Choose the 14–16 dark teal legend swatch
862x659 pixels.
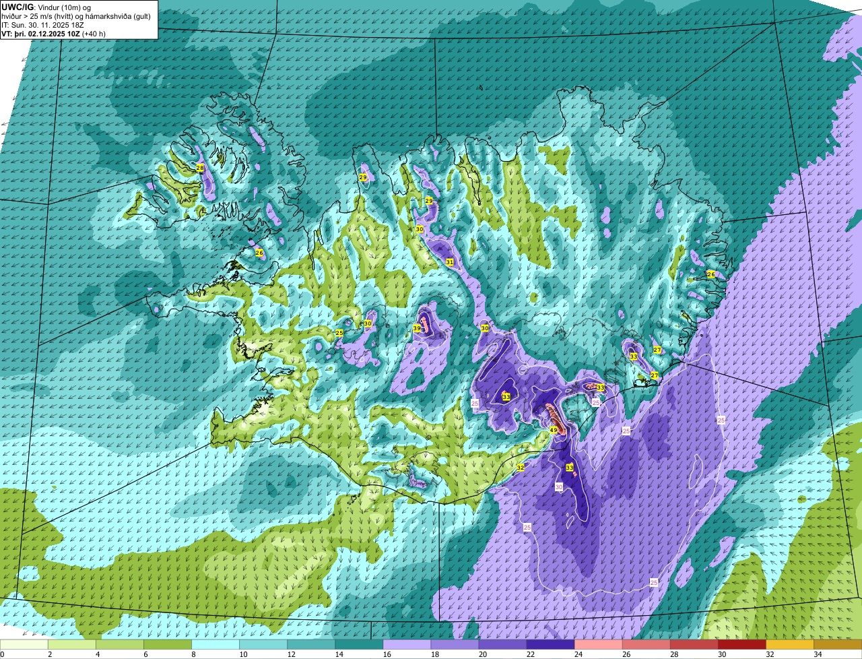coord(359,645)
